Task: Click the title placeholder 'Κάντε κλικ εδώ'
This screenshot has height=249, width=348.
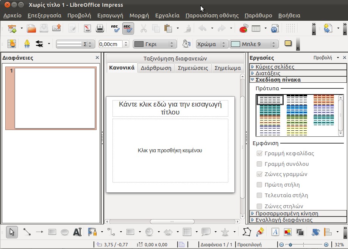Action: tap(170, 108)
